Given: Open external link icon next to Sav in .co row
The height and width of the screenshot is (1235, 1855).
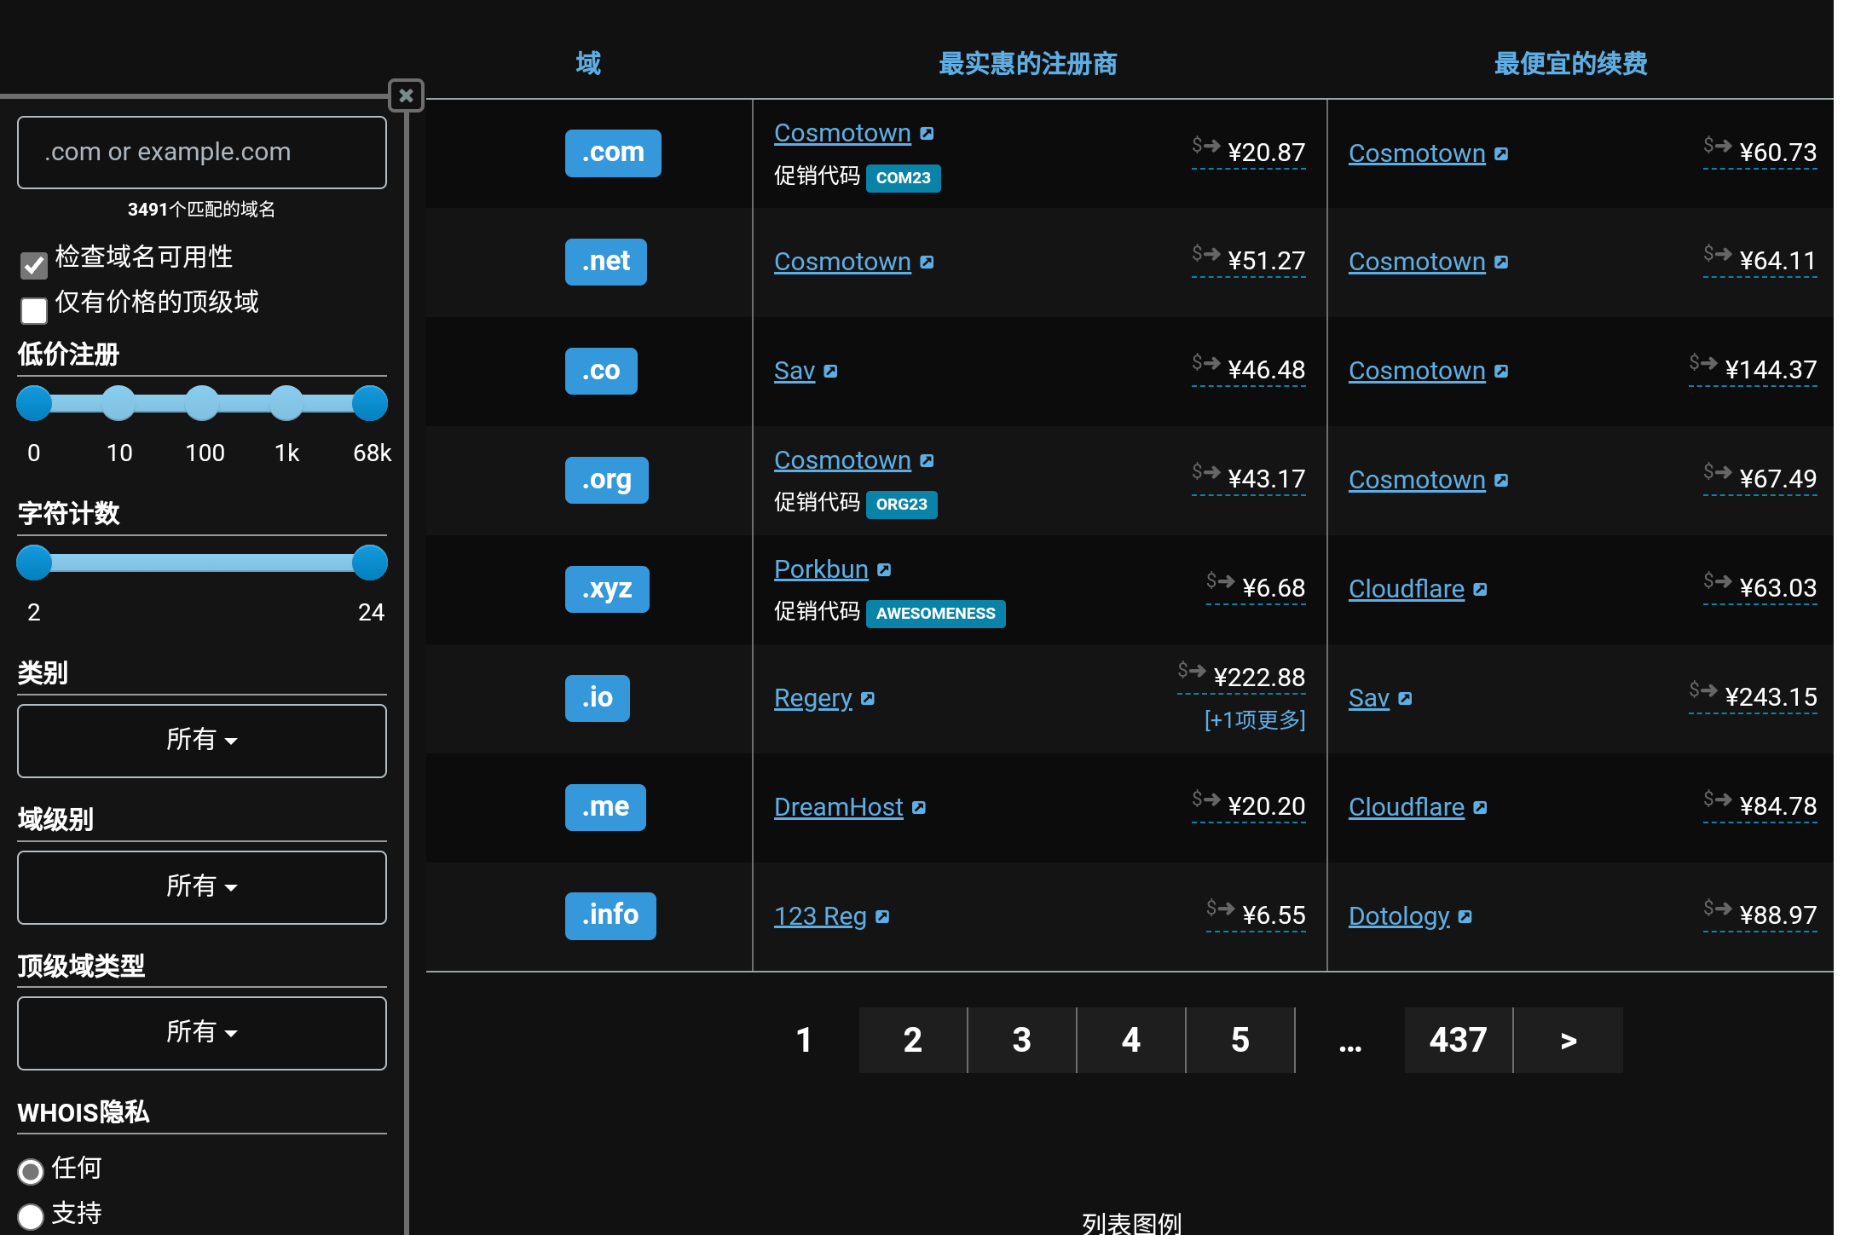Looking at the screenshot, I should pyautogui.click(x=831, y=372).
